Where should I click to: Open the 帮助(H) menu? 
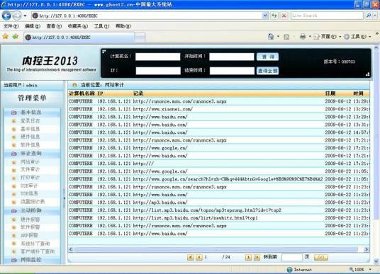click(123, 26)
